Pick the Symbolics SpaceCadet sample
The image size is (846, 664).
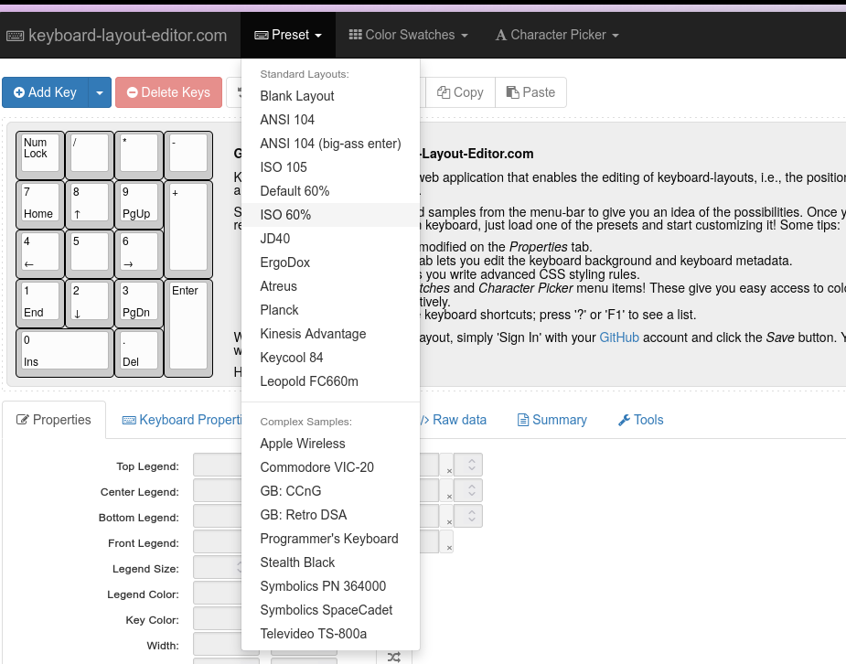tap(326, 610)
